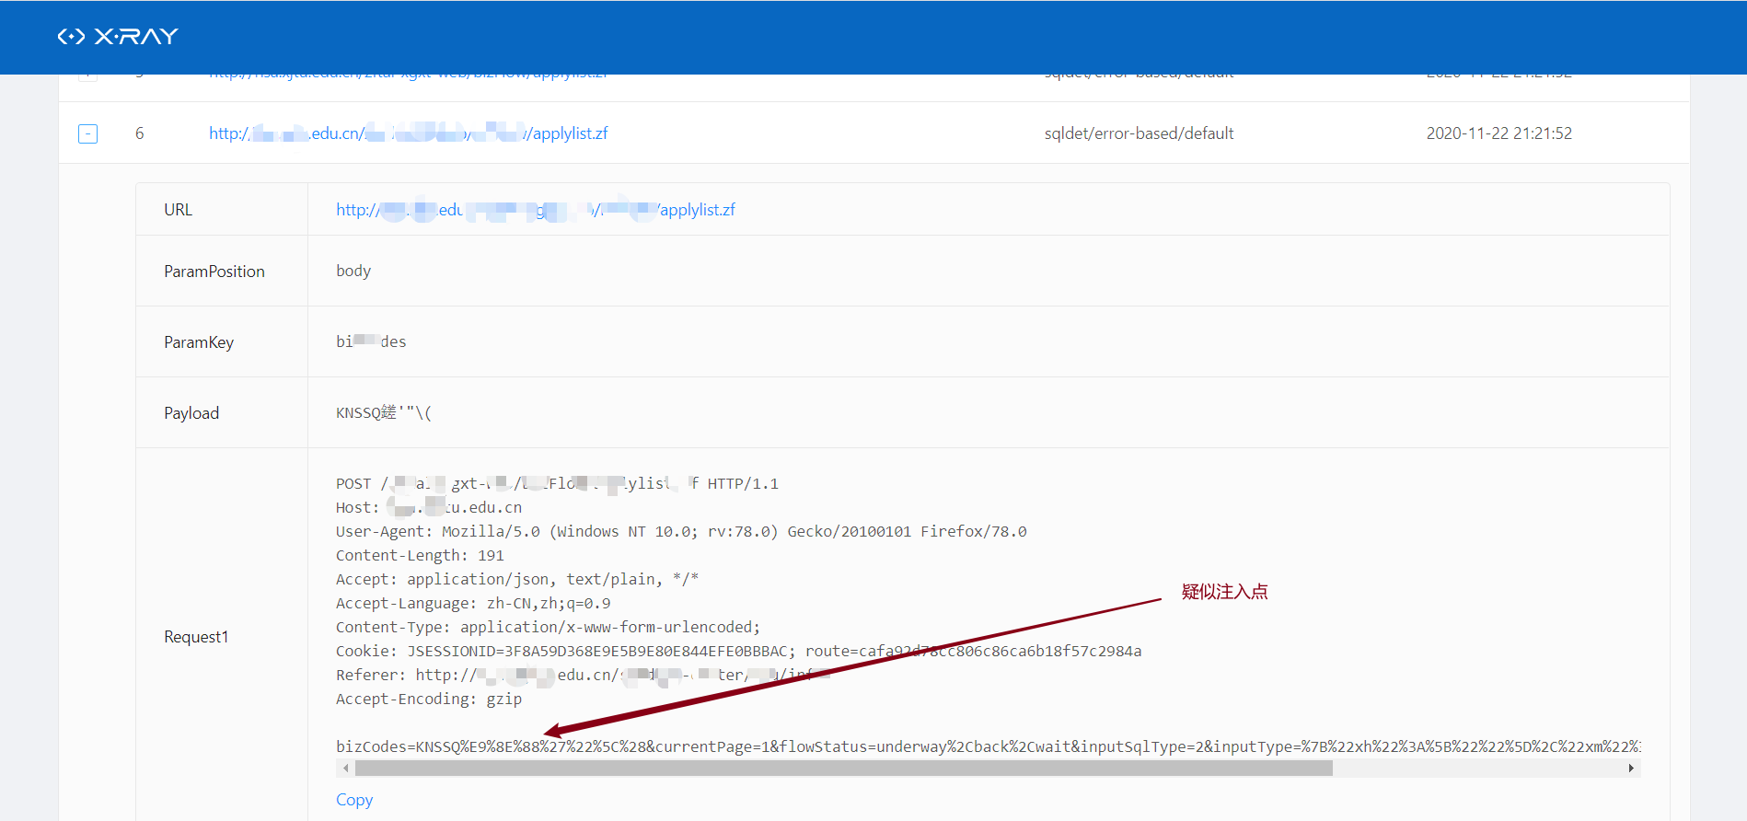Click the right arrow of horizontal scrollbar
This screenshot has width=1747, height=821.
[x=1631, y=768]
